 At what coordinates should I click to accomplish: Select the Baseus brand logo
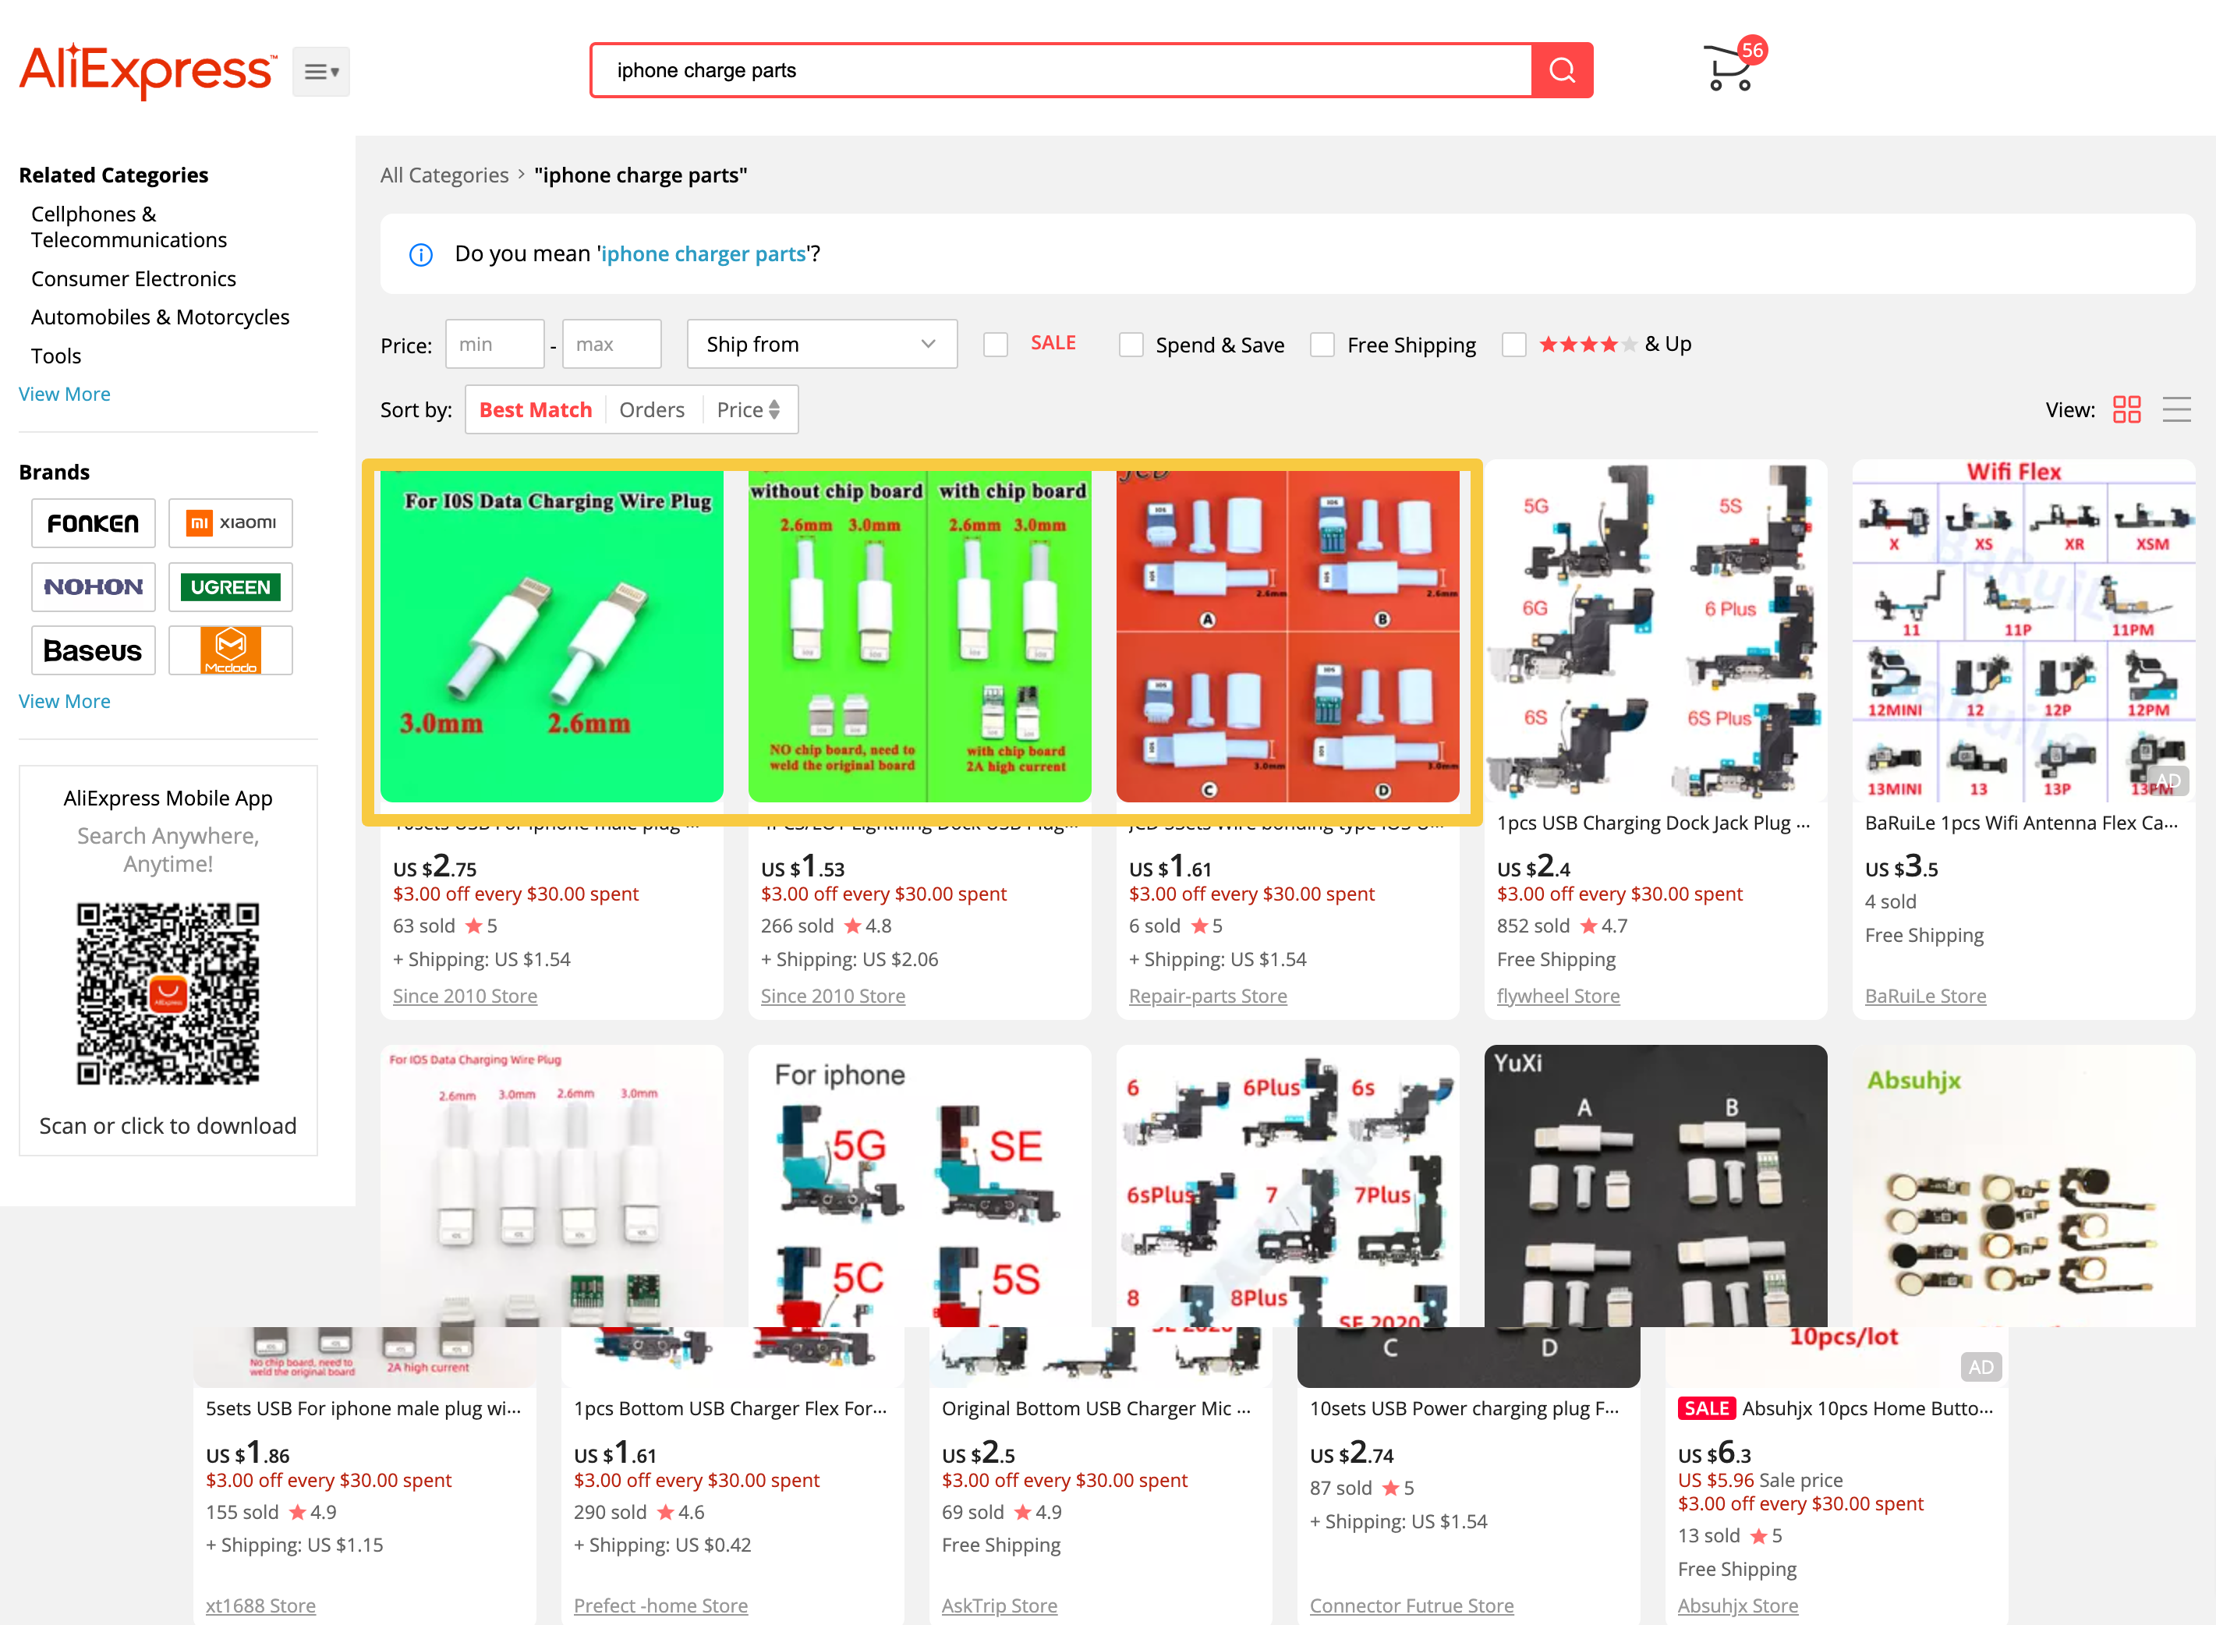[x=93, y=650]
